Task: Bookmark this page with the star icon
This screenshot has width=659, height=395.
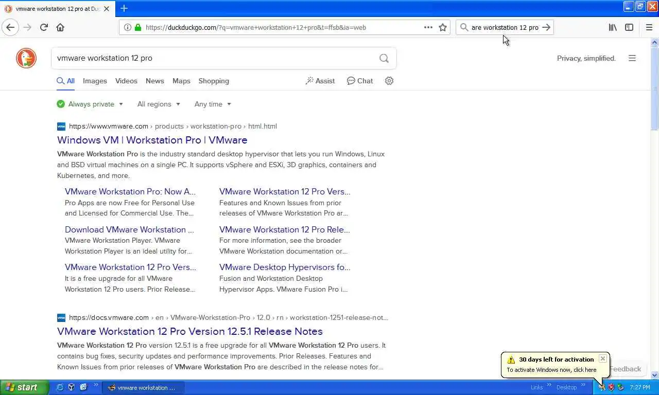Action: 443,27
